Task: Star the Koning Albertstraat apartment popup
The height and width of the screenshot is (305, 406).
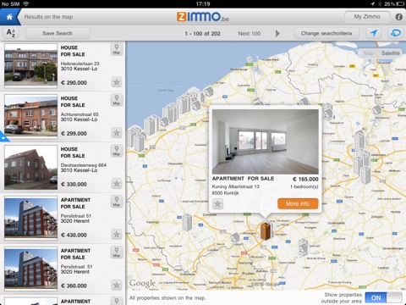Action: click(x=217, y=203)
